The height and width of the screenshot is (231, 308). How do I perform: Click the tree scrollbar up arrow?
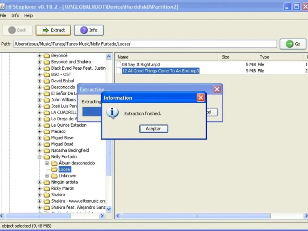(x=109, y=57)
